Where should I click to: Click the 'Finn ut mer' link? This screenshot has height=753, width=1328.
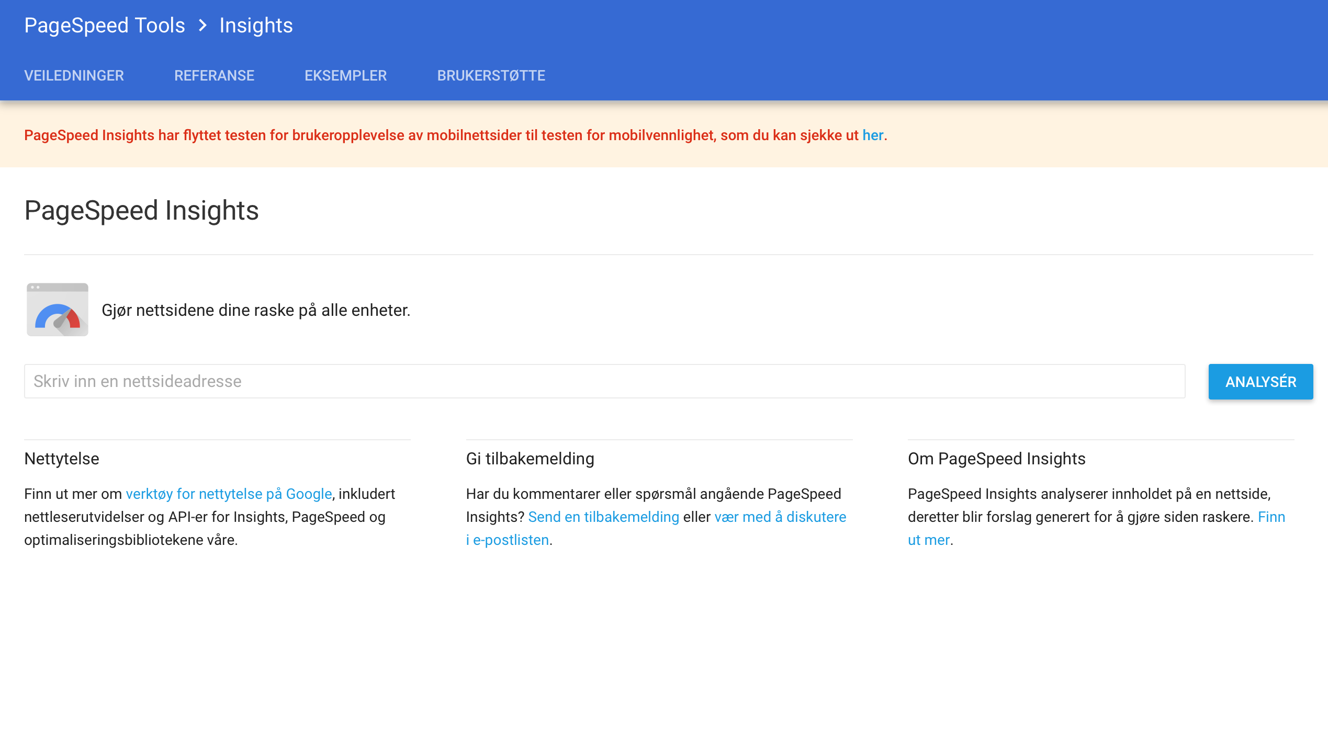[1271, 517]
